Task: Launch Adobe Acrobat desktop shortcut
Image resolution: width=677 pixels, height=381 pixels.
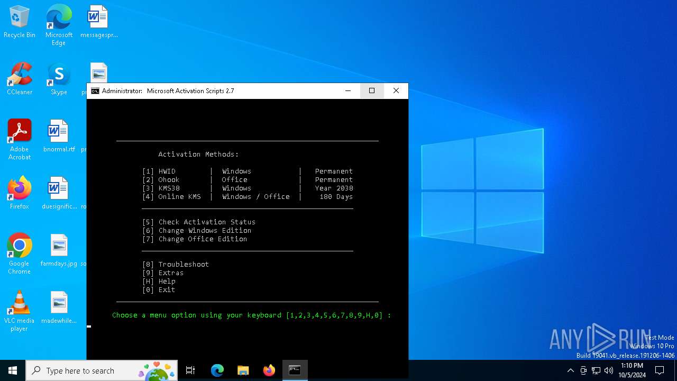Action: tap(20, 140)
